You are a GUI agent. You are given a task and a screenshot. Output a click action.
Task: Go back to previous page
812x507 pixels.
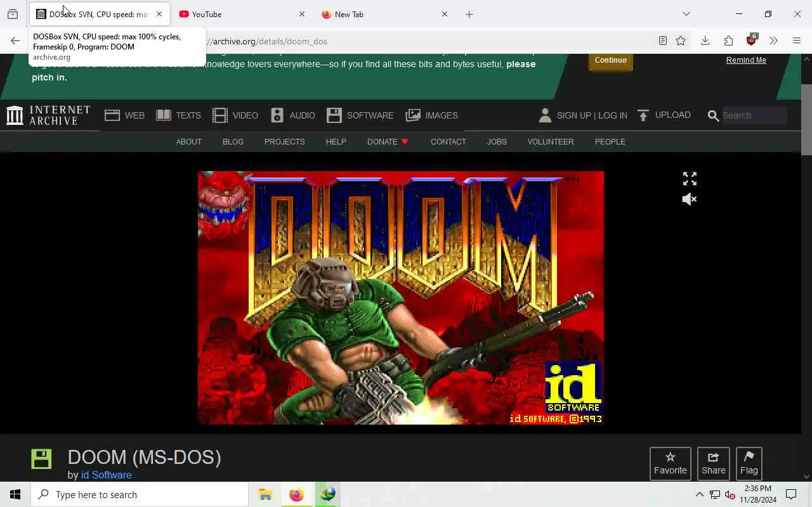[15, 41]
